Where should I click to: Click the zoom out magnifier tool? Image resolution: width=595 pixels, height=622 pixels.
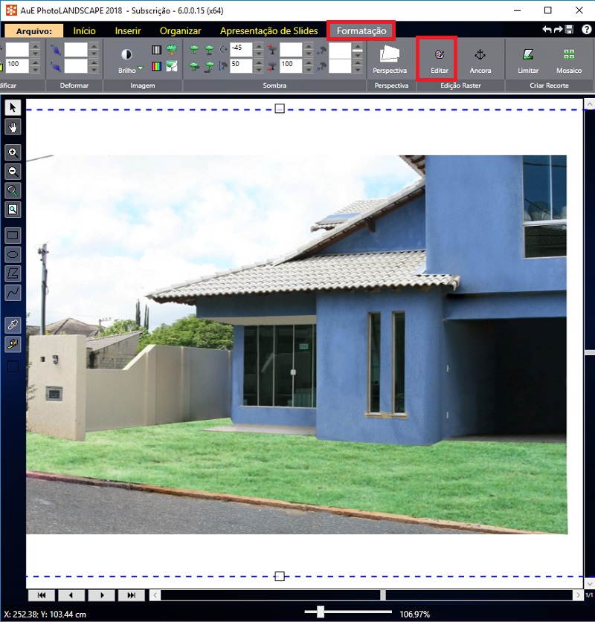[x=13, y=172]
